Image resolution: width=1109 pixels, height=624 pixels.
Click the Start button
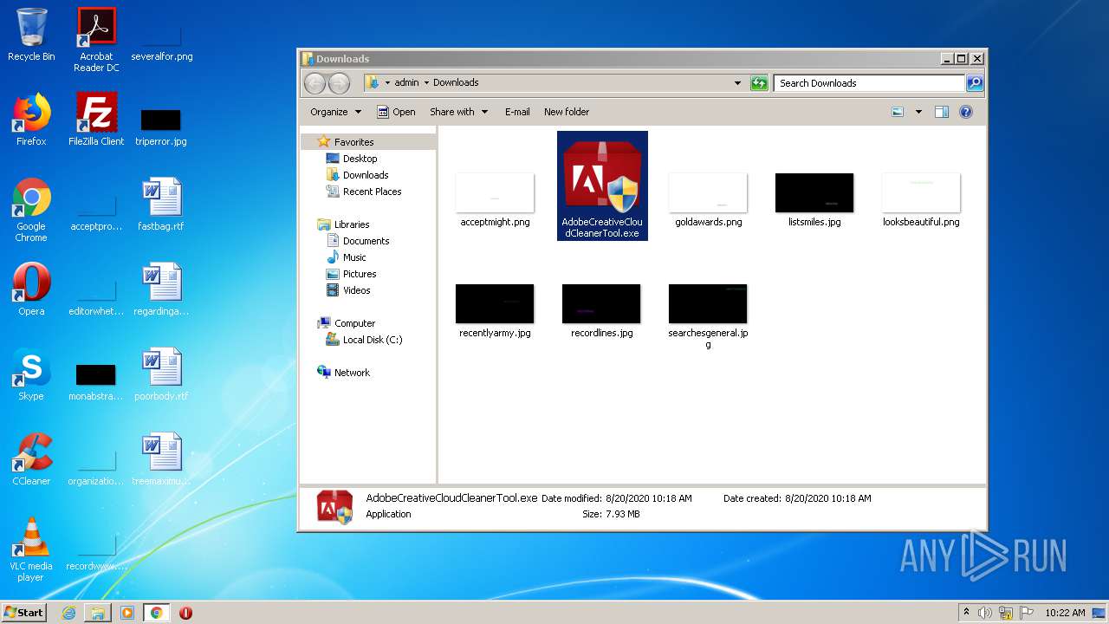(x=24, y=613)
